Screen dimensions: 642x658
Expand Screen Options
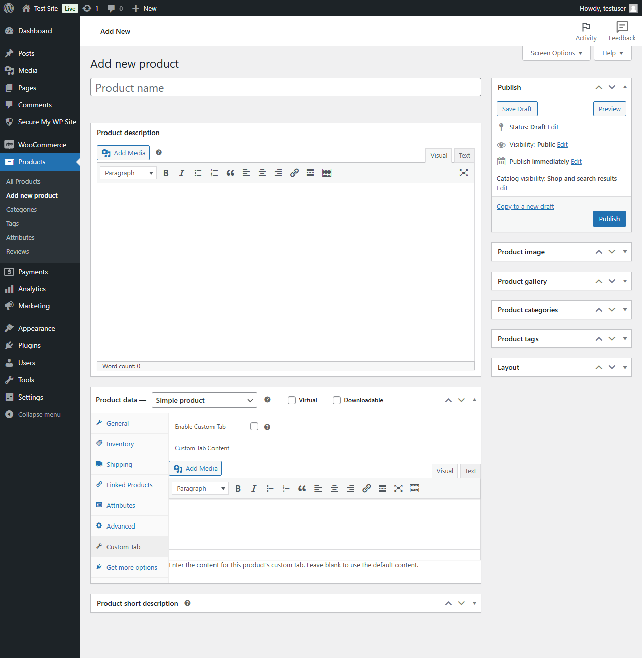557,53
